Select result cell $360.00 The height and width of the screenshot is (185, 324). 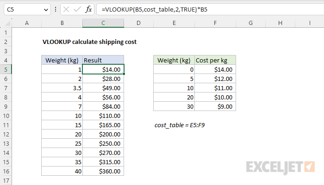tap(103, 171)
